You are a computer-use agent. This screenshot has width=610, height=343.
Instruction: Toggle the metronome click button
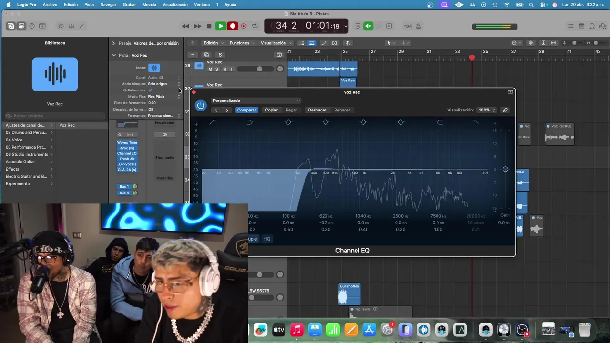tap(418, 26)
